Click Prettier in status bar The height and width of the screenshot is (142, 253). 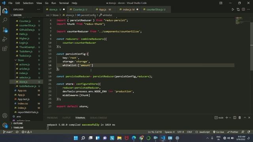click(233, 132)
